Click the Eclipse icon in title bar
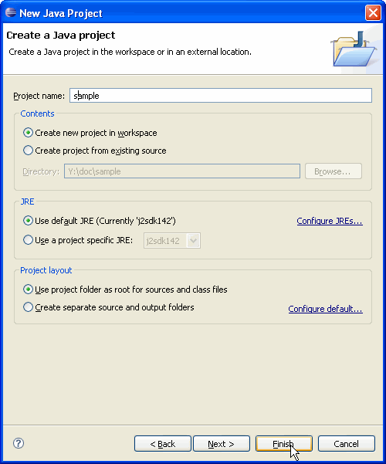The width and height of the screenshot is (386, 464). click(x=11, y=12)
